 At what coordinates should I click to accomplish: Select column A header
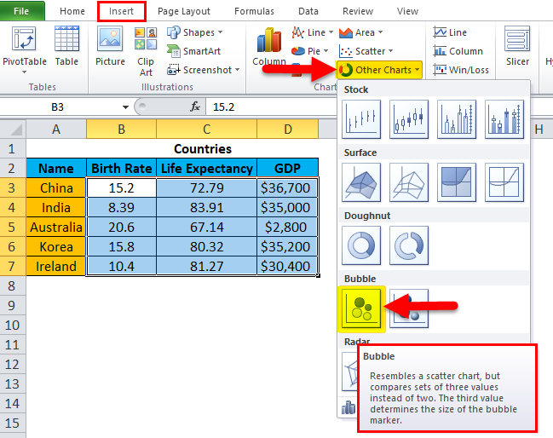tap(56, 129)
